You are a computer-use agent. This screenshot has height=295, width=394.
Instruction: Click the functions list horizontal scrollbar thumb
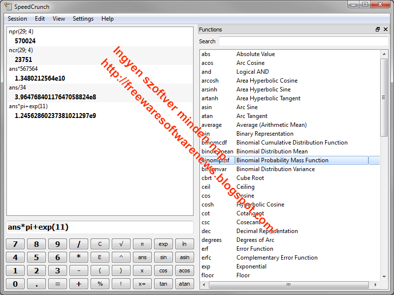tap(289, 285)
